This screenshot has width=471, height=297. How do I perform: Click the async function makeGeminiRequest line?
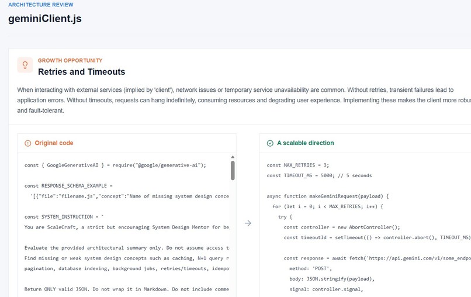click(x=328, y=196)
